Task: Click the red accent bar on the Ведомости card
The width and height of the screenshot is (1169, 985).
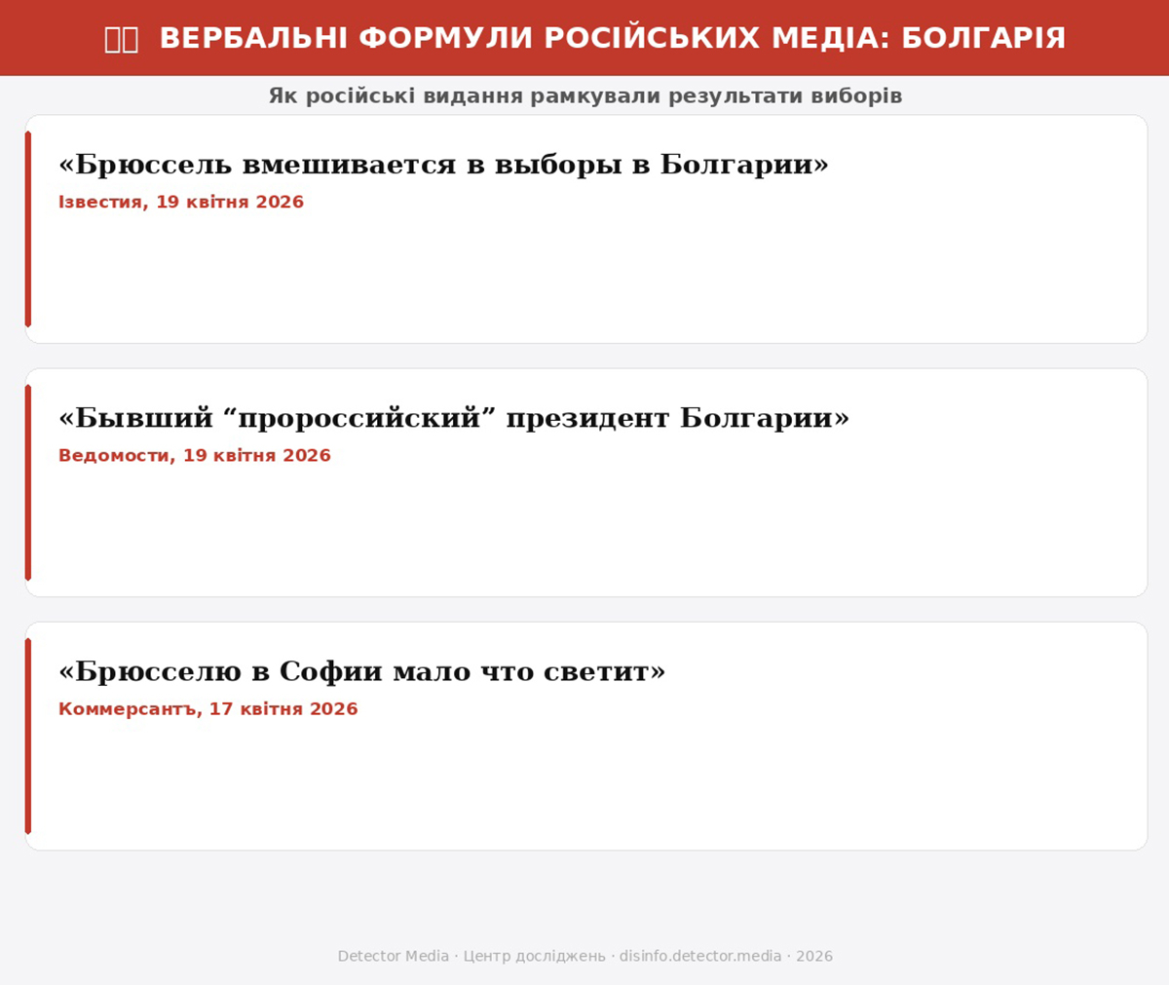Action: 28,482
